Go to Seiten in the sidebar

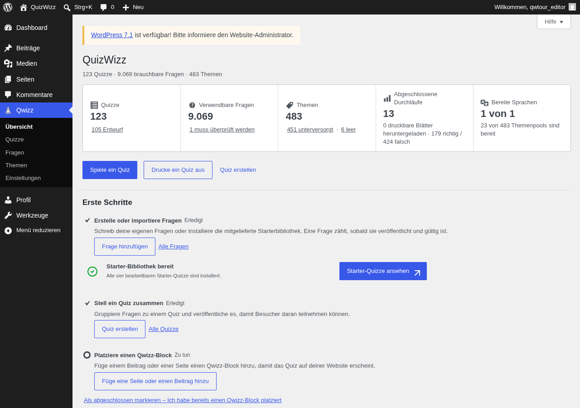(x=36, y=79)
